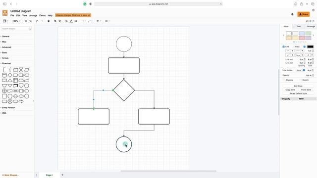Click the Paste Style button

coord(306,89)
